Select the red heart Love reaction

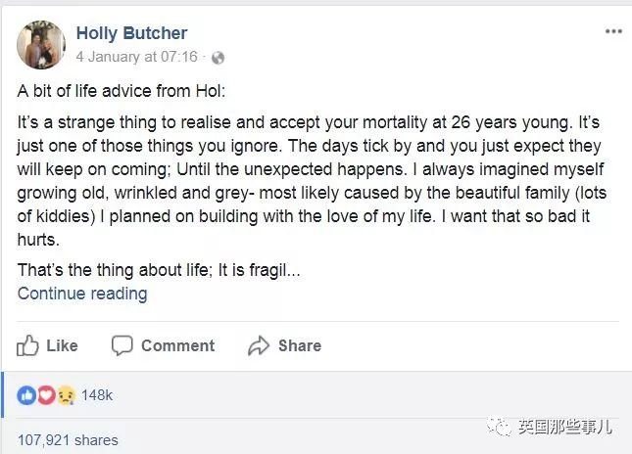pos(45,394)
